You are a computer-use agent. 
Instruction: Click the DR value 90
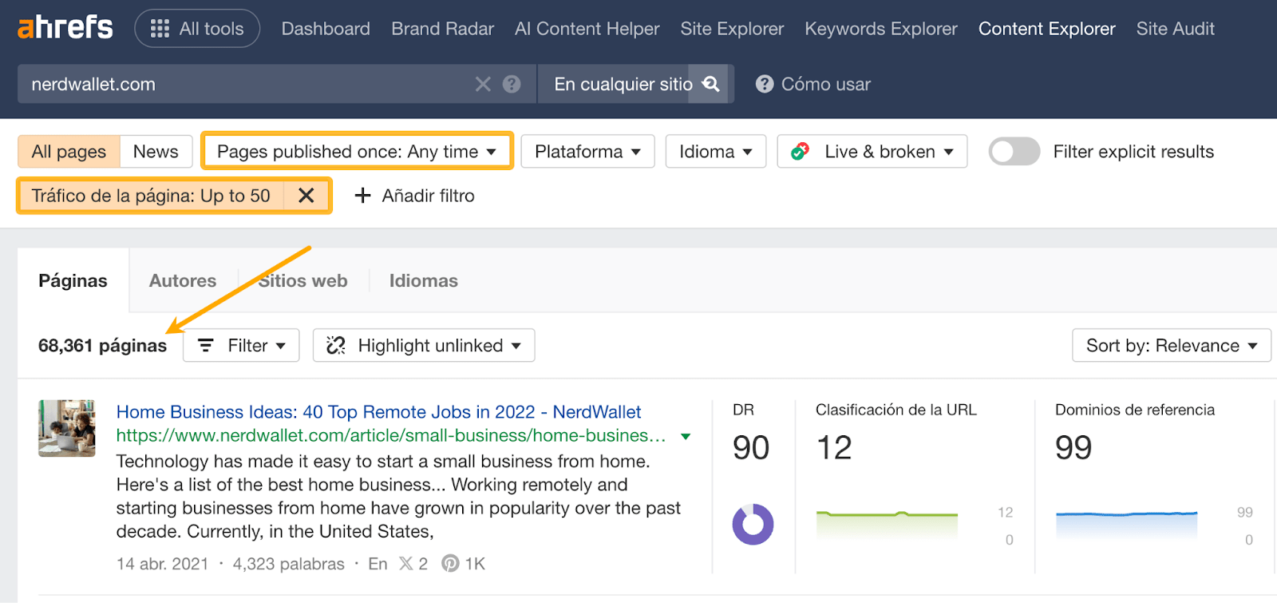751,448
